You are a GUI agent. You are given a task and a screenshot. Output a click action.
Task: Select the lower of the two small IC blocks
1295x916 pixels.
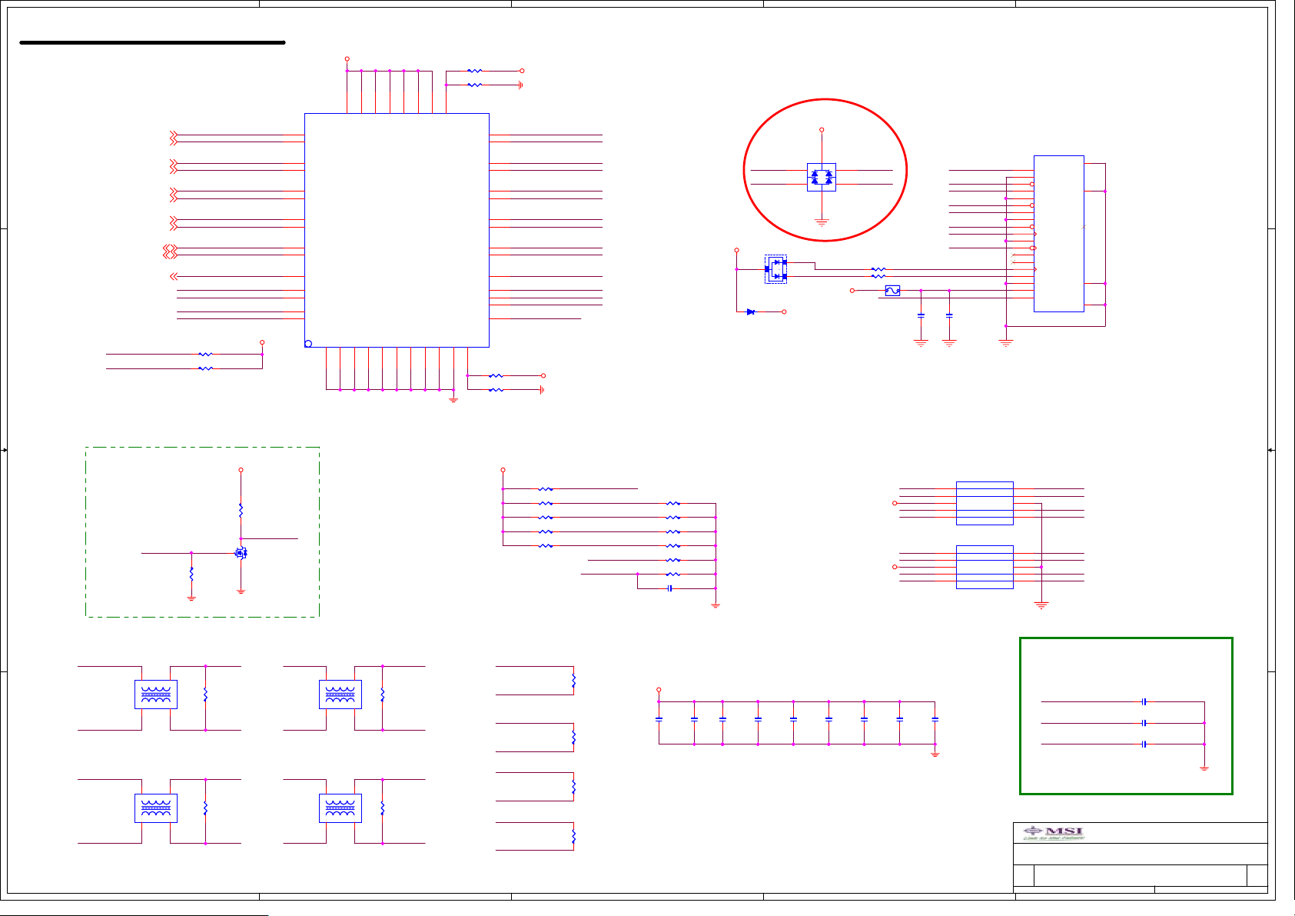pos(985,567)
